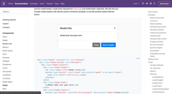
Task: Open Card in sidebar
Action: pos(4,54)
